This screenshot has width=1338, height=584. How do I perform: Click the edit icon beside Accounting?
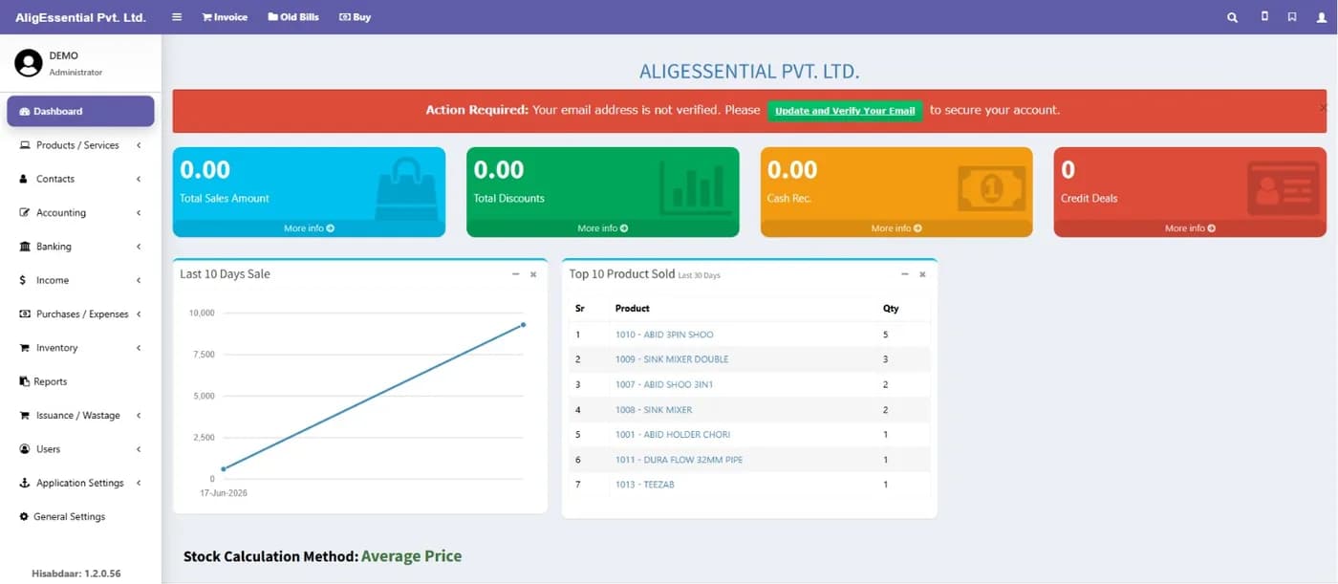click(x=25, y=212)
